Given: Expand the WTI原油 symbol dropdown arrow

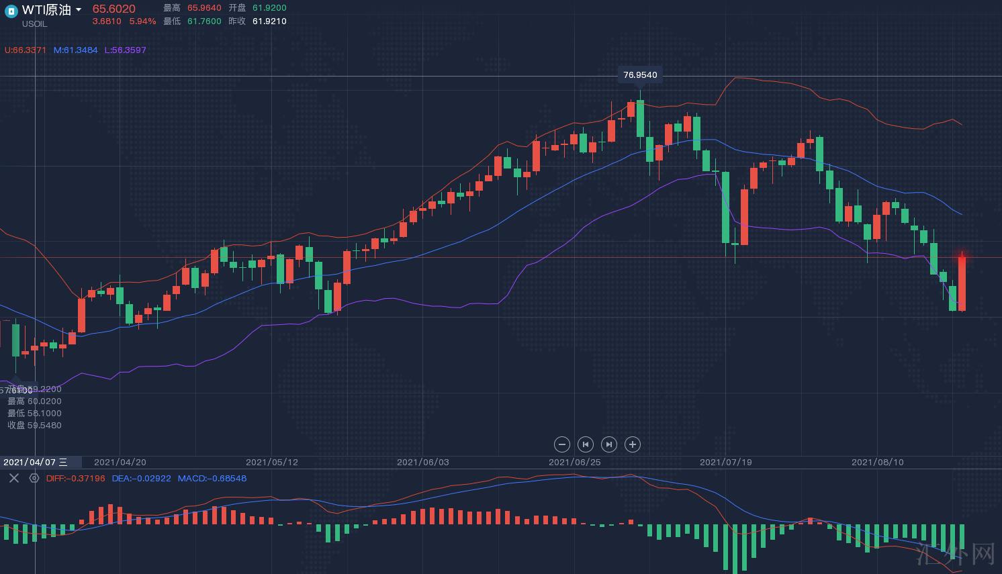Looking at the screenshot, I should [79, 9].
